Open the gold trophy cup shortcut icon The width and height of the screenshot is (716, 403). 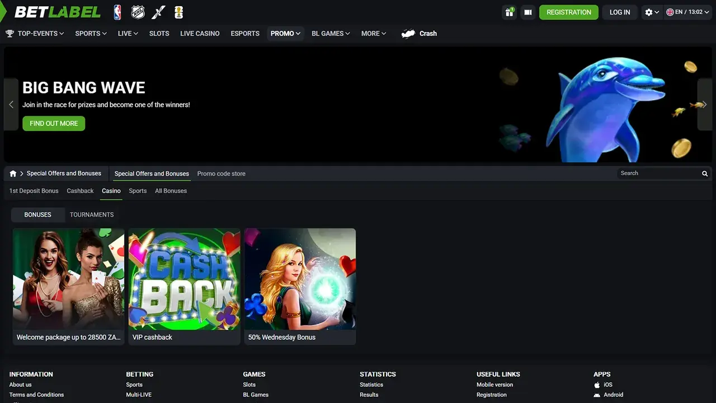tap(179, 12)
